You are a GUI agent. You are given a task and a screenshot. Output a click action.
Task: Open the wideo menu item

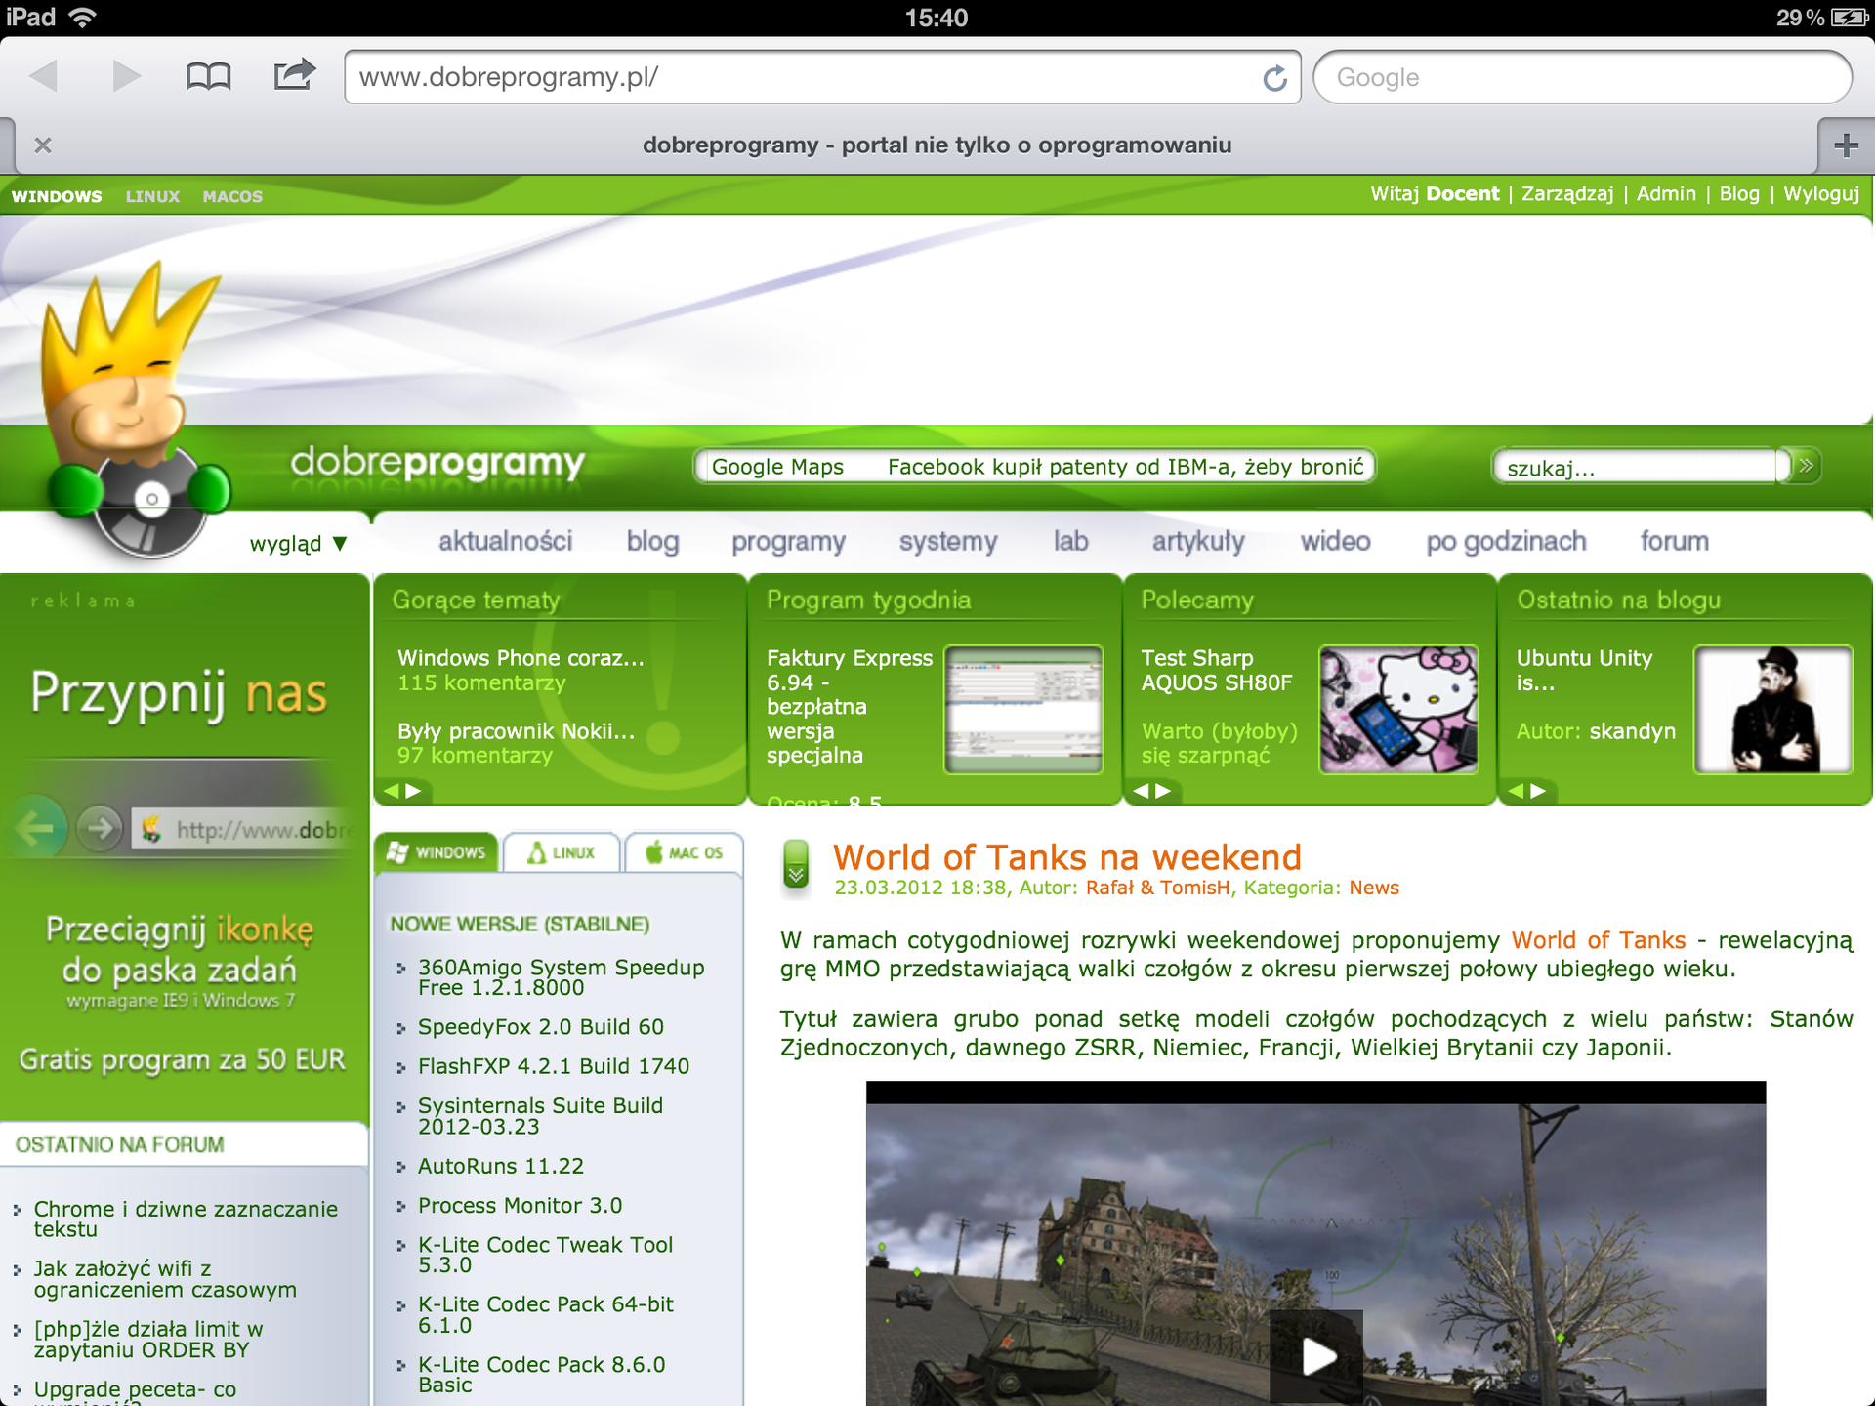(x=1335, y=541)
